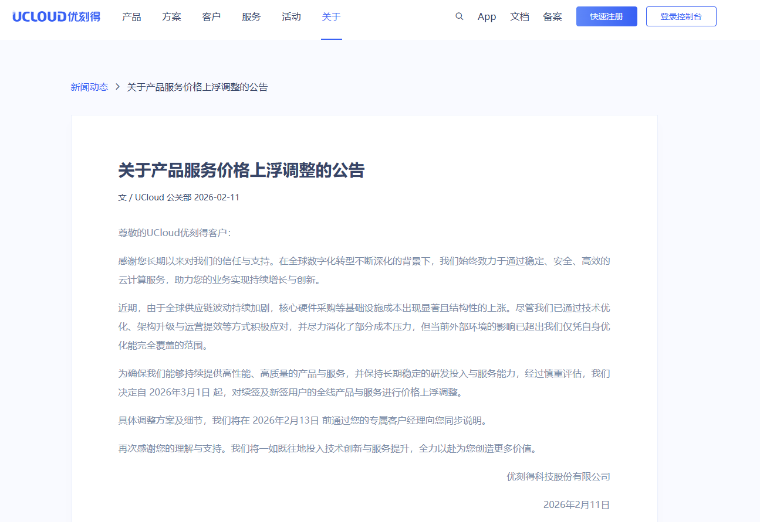Click the company signature 优刻得科技股份有限公司
The height and width of the screenshot is (522, 760).
pos(557,476)
